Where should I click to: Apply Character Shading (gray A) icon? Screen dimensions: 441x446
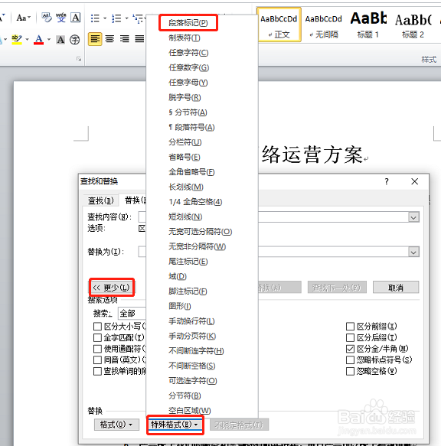(x=60, y=40)
